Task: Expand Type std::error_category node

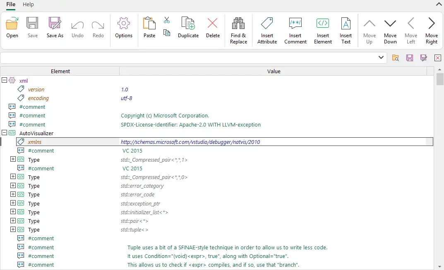Action: (13, 185)
